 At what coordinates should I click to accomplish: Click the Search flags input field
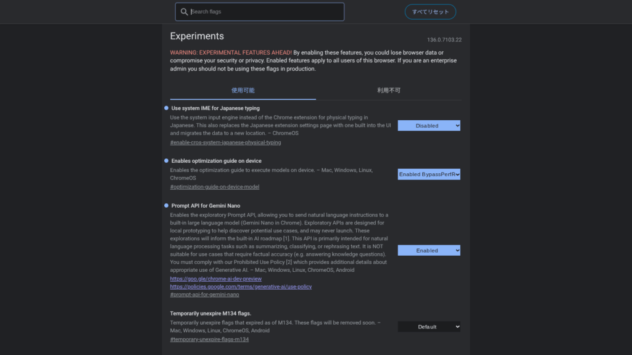(x=265, y=12)
